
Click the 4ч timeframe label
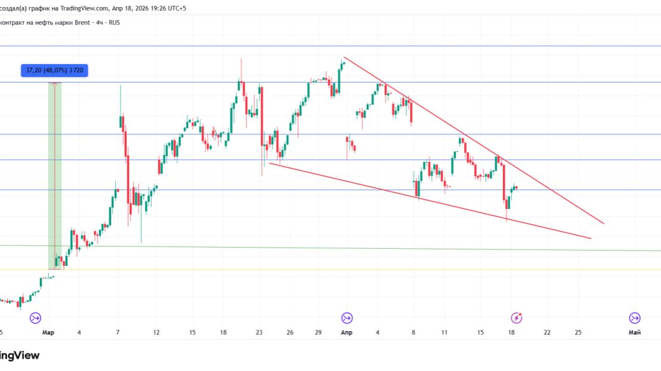pyautogui.click(x=101, y=23)
